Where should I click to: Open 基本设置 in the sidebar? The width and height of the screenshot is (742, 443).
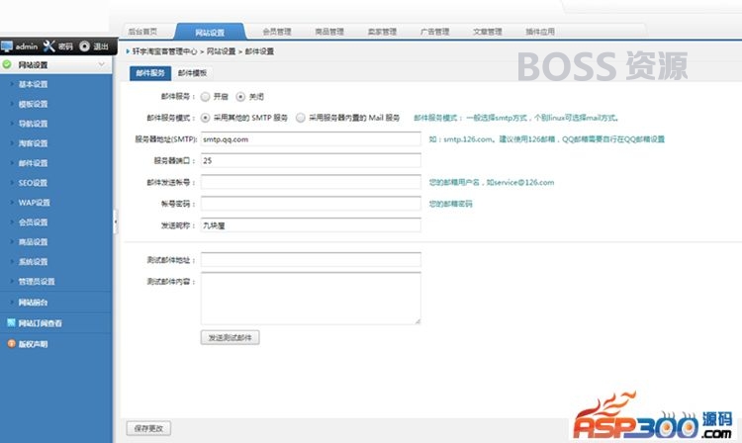coord(33,84)
